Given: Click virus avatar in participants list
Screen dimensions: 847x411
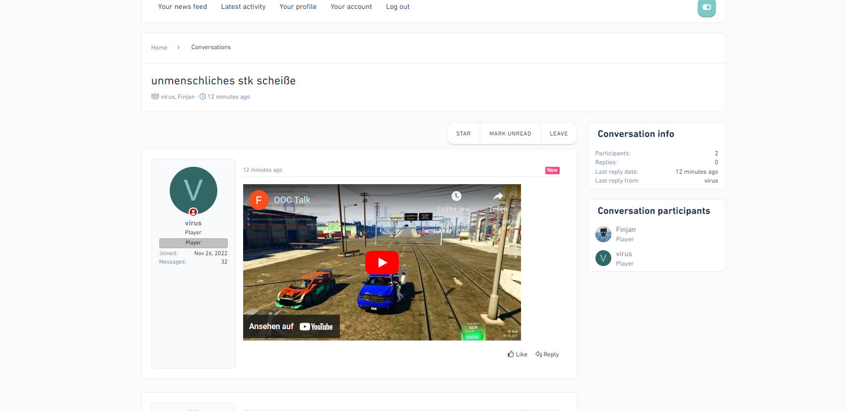Looking at the screenshot, I should 603,258.
